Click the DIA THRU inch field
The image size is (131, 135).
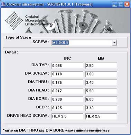67,83
